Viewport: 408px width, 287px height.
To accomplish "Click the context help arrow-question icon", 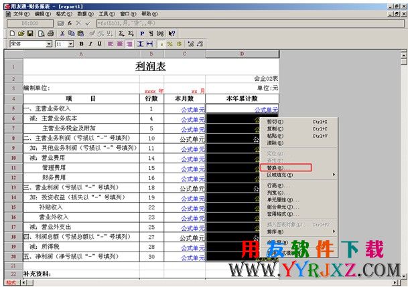I will [x=172, y=33].
